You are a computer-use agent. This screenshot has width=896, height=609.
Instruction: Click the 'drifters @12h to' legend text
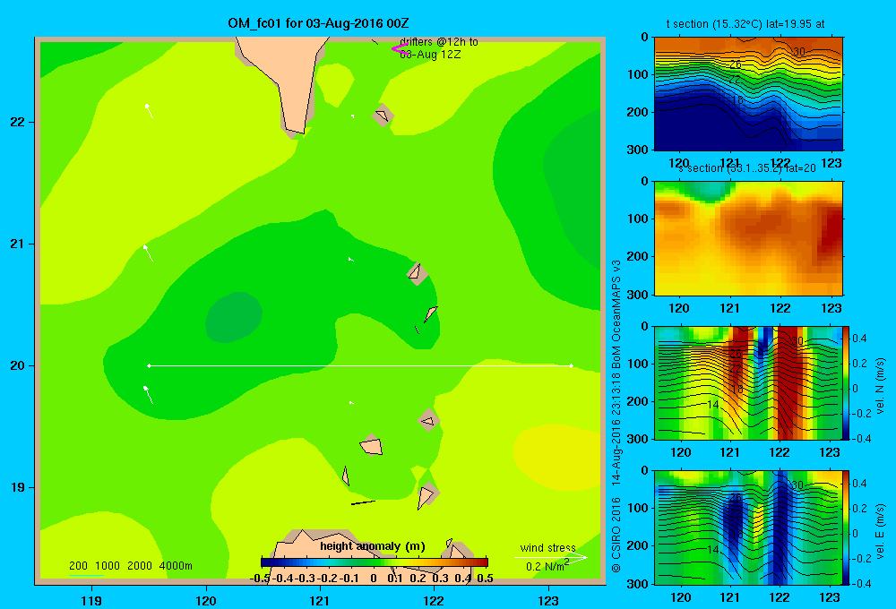point(439,42)
